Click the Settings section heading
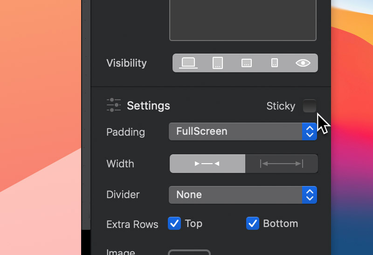 [148, 106]
